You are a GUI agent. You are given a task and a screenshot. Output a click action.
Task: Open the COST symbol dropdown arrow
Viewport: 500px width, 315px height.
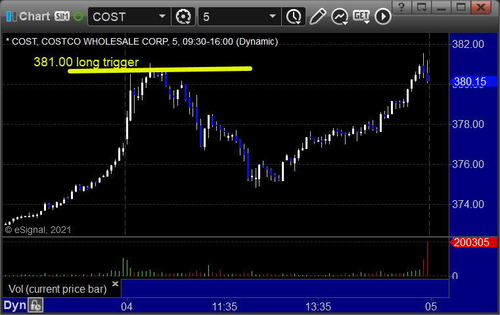click(162, 16)
